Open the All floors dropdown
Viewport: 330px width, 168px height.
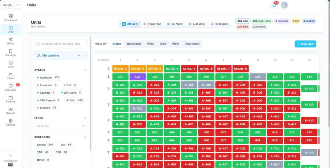point(61,126)
